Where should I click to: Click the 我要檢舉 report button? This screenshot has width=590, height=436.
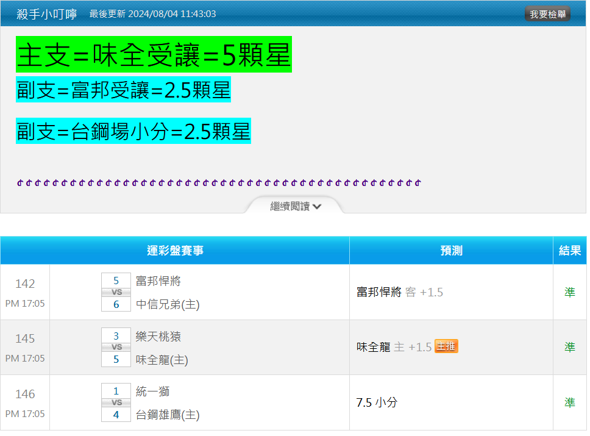pos(547,14)
